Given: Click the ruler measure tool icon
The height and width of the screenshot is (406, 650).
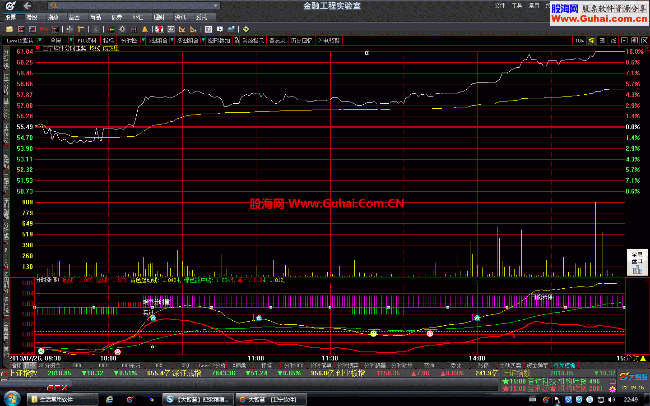Looking at the screenshot, I should click(x=81, y=29).
